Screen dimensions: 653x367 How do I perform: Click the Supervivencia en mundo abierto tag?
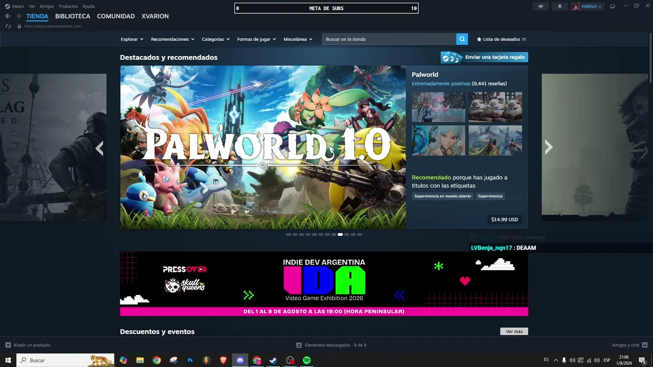(x=443, y=196)
